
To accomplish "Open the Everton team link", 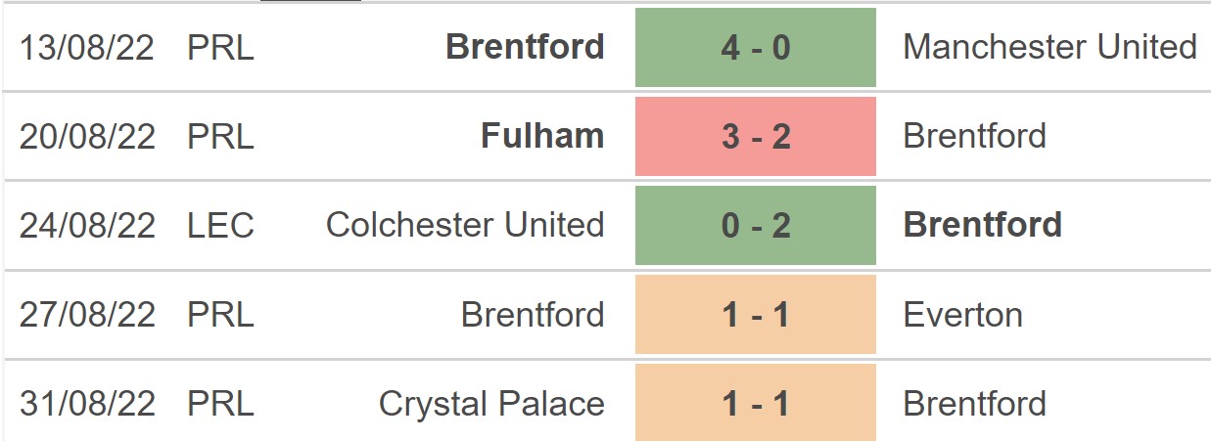I will pos(962,315).
